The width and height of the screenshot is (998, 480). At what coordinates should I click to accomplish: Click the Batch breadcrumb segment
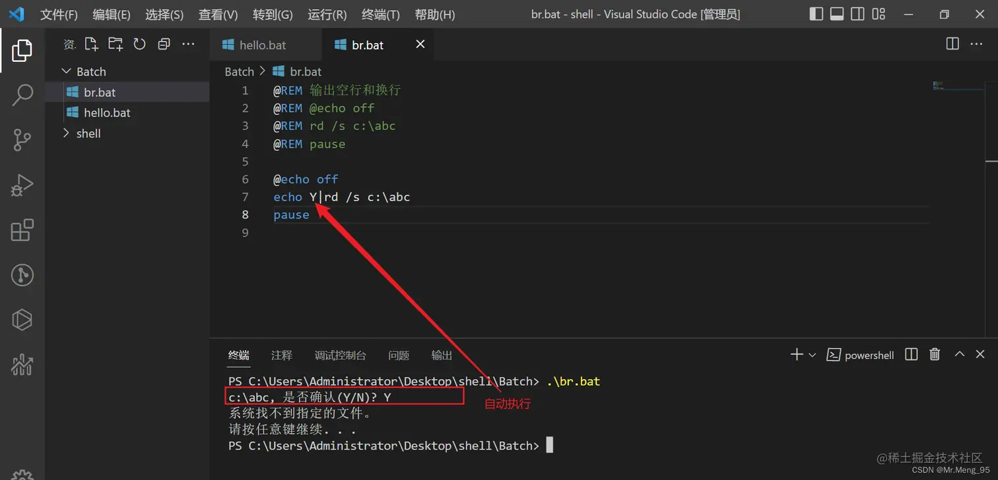tap(239, 72)
